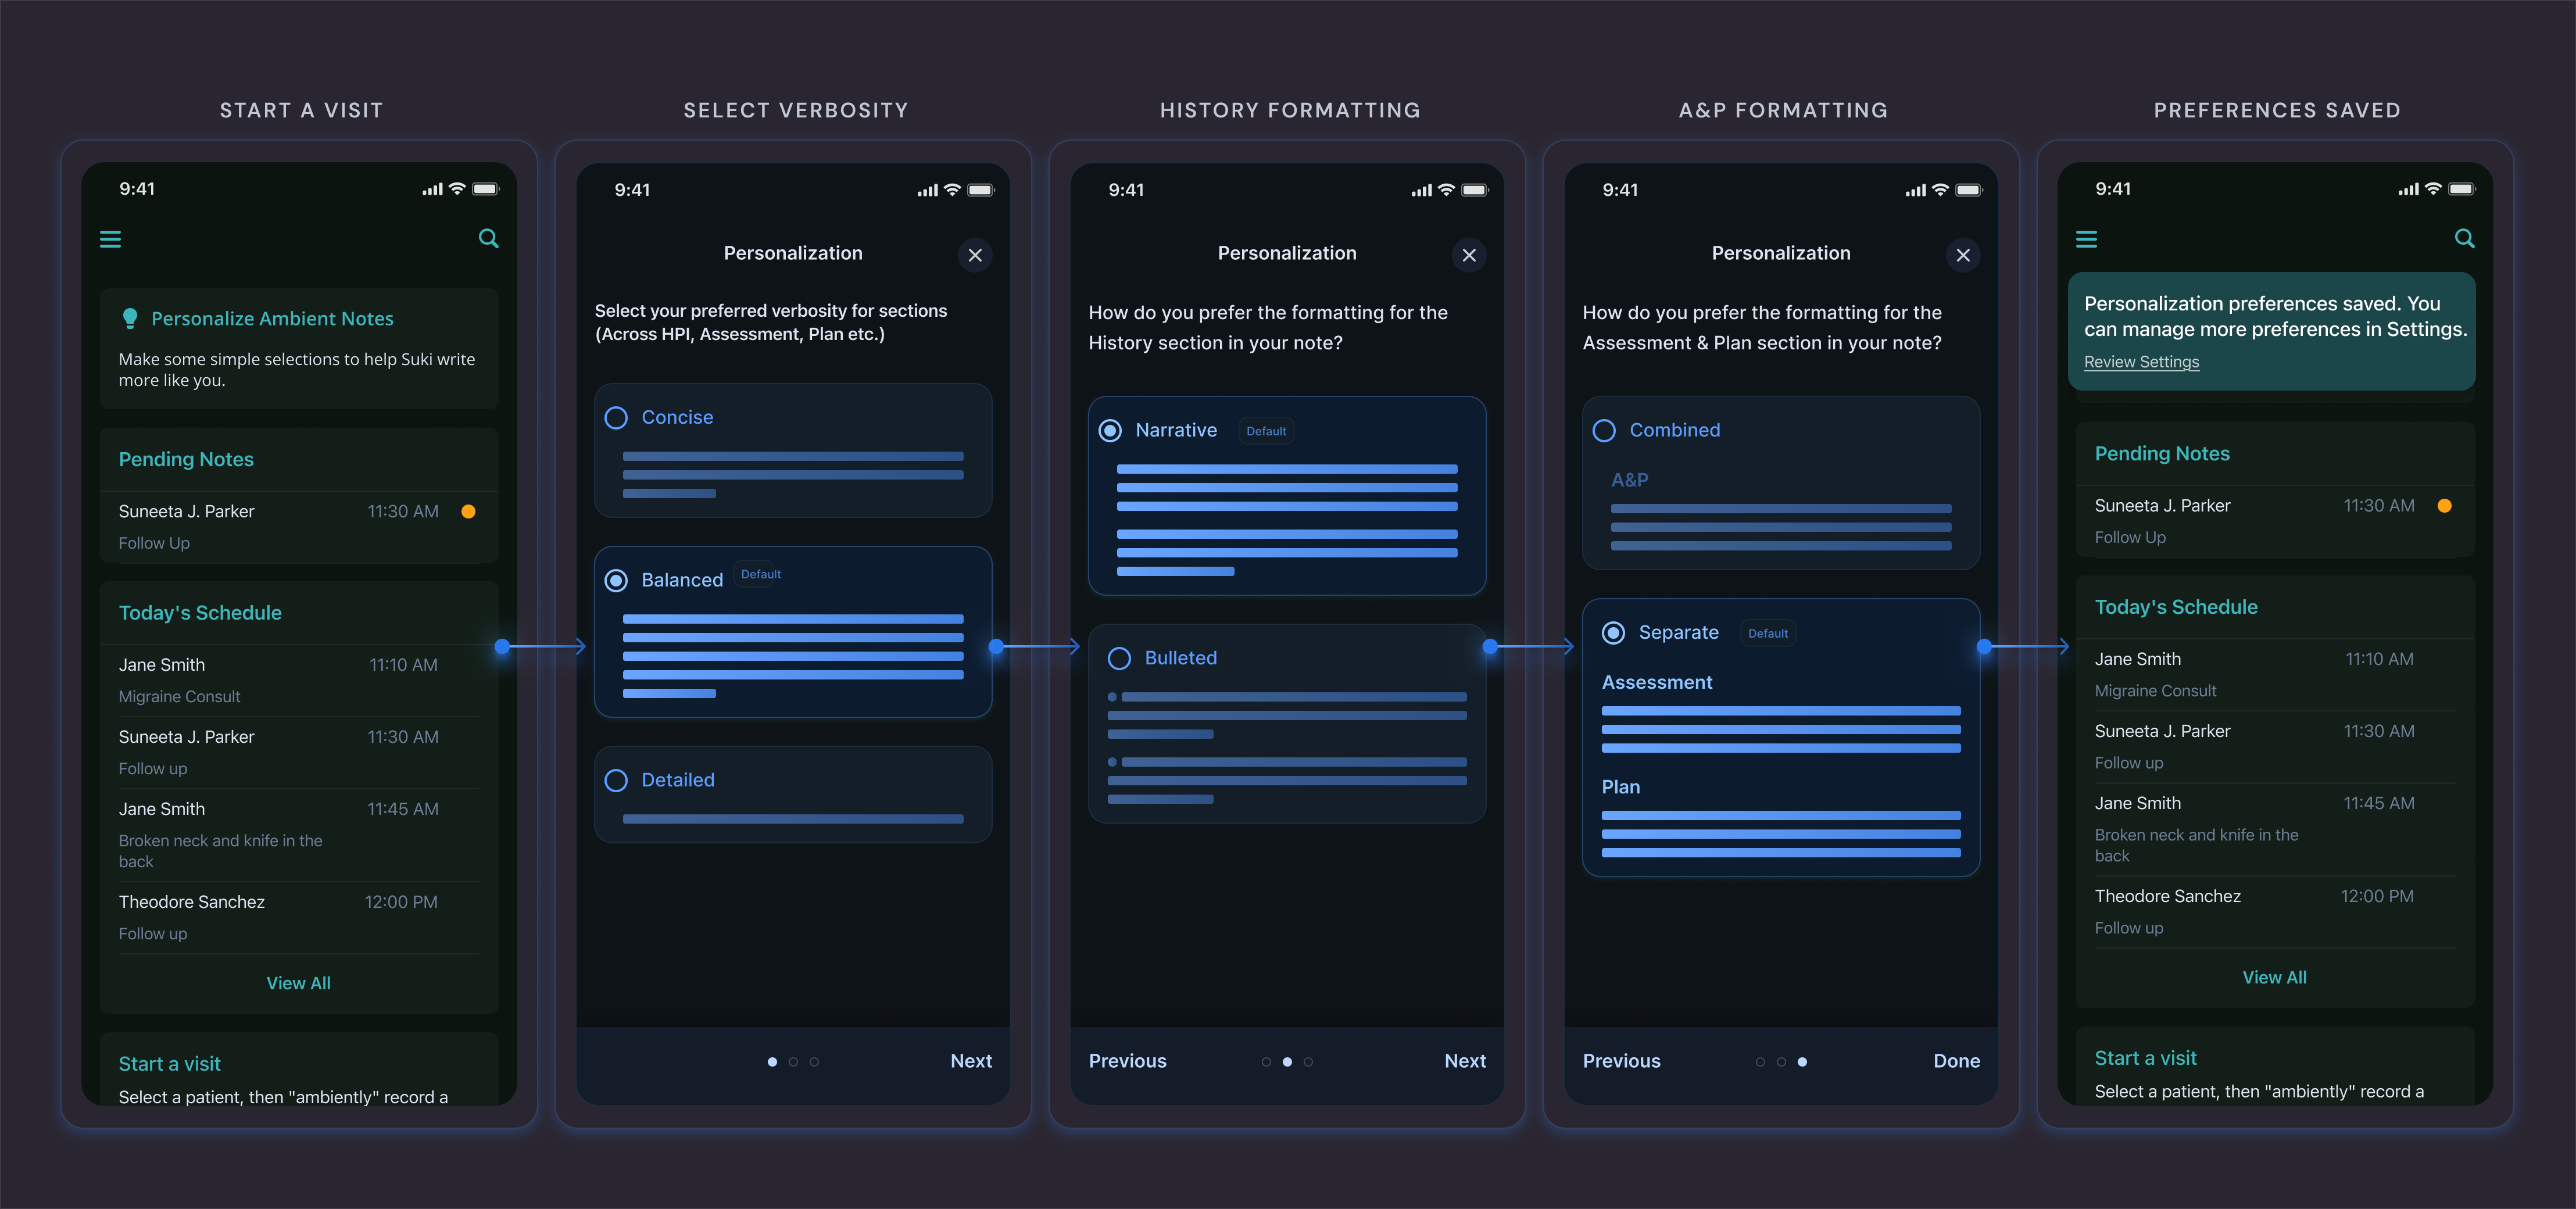The height and width of the screenshot is (1209, 2576).
Task: Click Pending Notes heading on Preferences Saved screen
Action: tap(2162, 453)
